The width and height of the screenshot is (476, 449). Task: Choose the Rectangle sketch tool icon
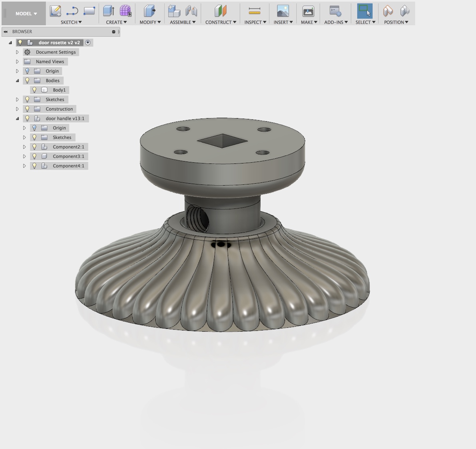(89, 11)
